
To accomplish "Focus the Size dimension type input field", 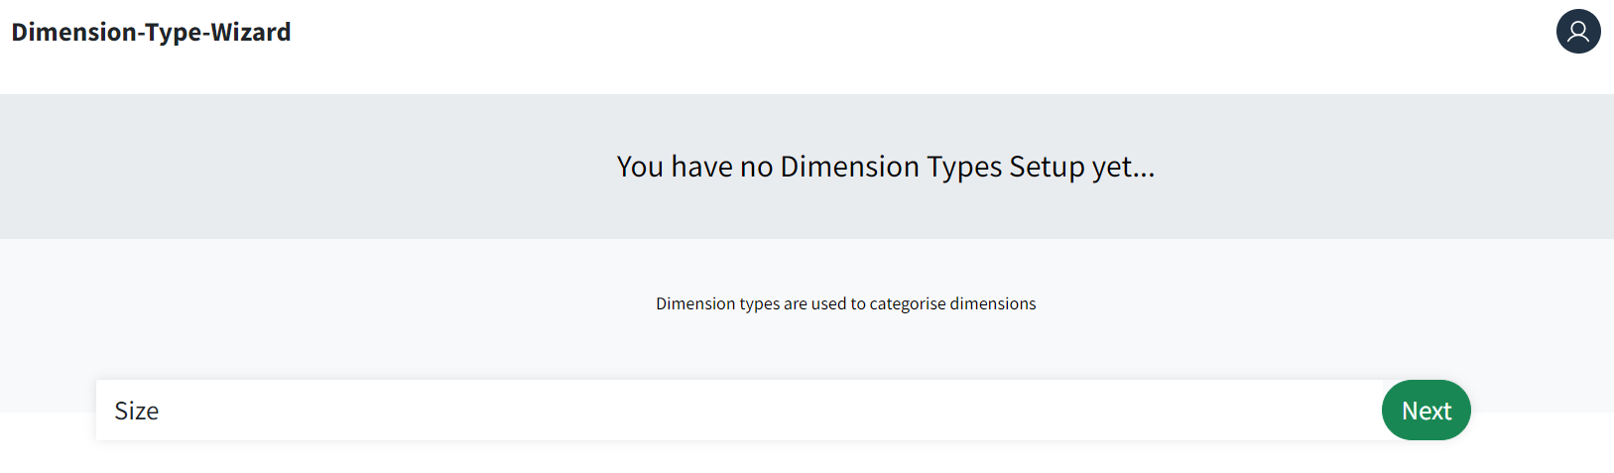I will tap(739, 411).
